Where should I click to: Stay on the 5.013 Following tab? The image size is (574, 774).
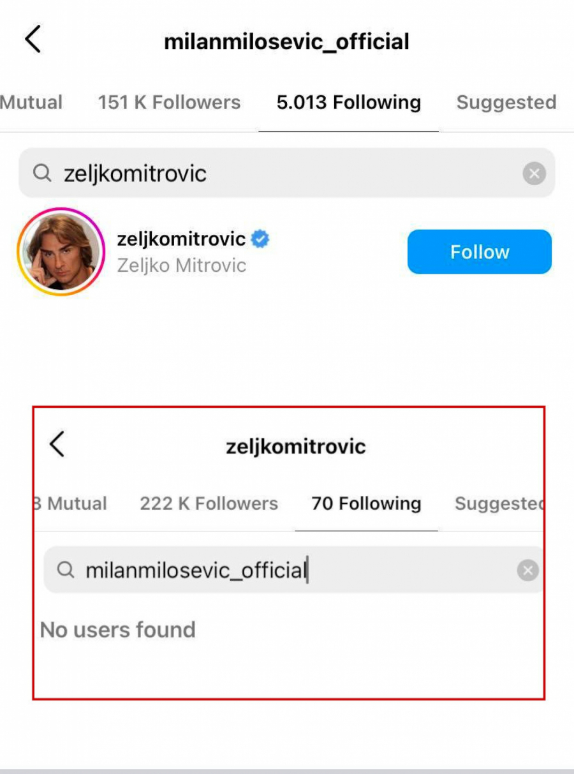click(349, 102)
